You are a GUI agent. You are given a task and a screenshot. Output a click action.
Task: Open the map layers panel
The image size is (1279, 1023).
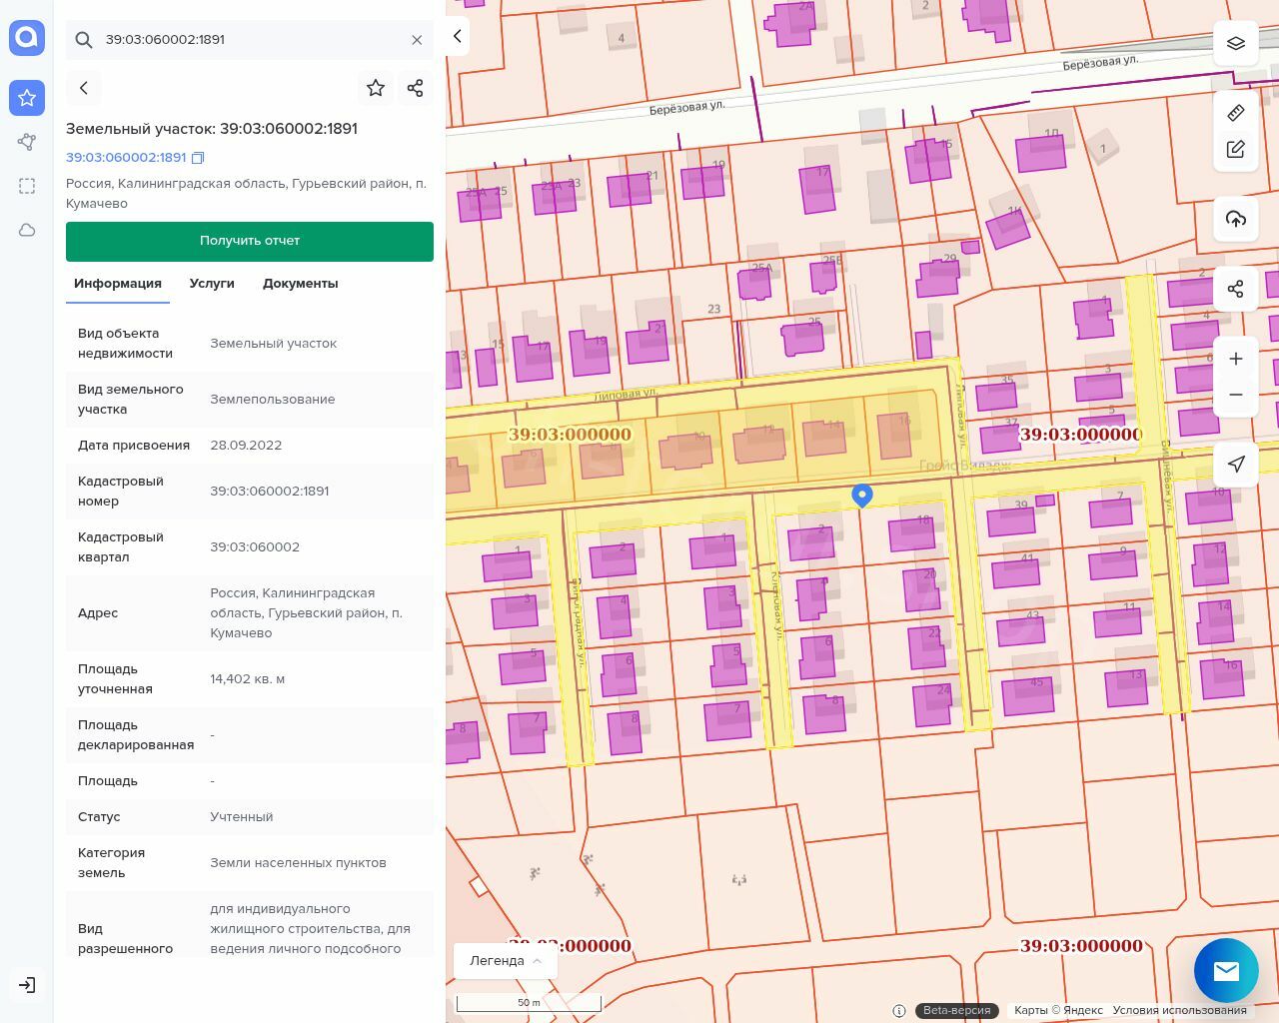[x=1236, y=43]
